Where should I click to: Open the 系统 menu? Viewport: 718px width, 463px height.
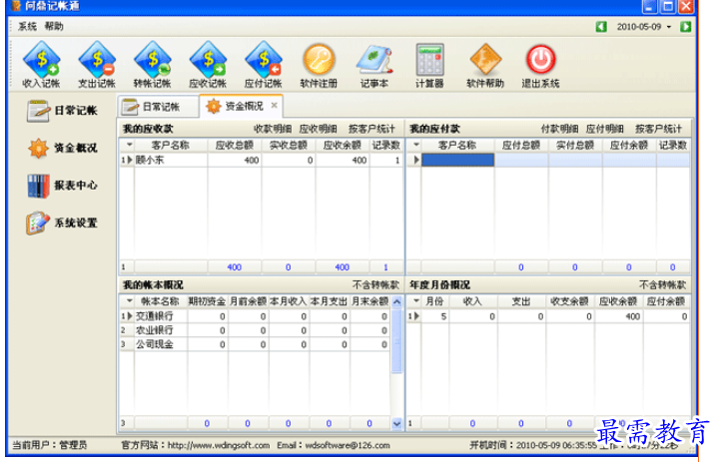tap(27, 27)
